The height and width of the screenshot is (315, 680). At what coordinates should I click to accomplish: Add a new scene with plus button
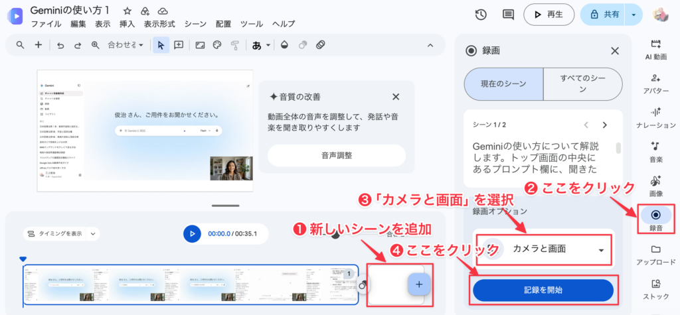pyautogui.click(x=419, y=284)
